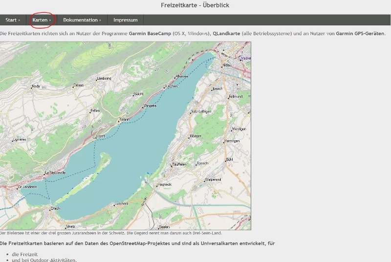Click the Lüscherz marker on the map
This screenshot has height=262, width=391.
pyautogui.click(x=121, y=203)
